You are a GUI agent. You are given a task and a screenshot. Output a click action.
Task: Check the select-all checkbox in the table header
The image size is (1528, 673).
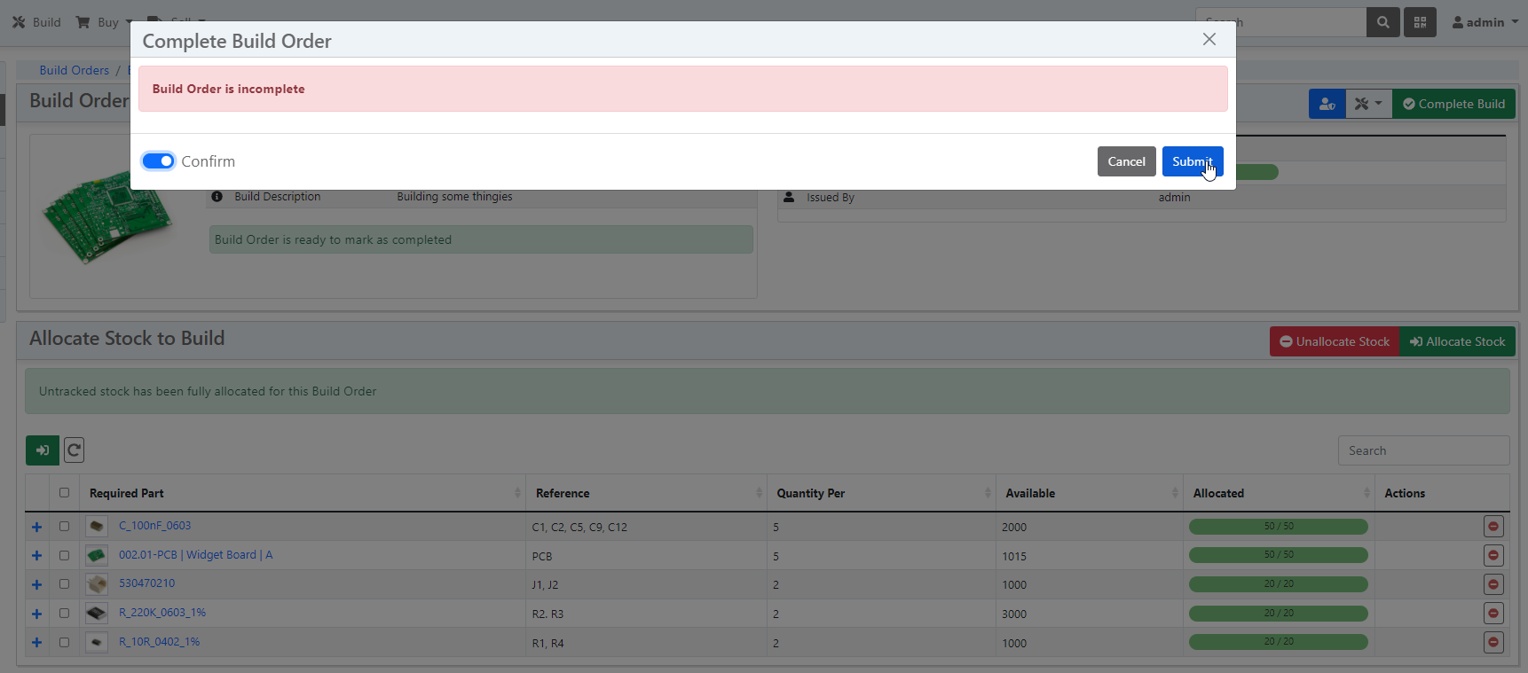coord(64,493)
